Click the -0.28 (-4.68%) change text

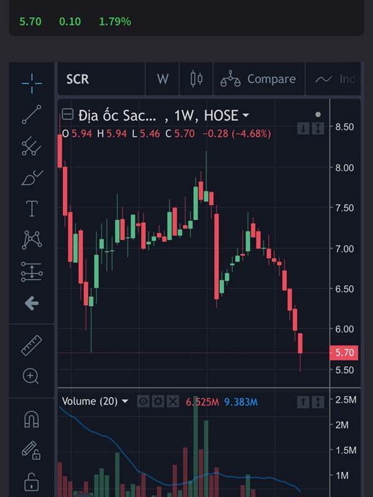(237, 134)
